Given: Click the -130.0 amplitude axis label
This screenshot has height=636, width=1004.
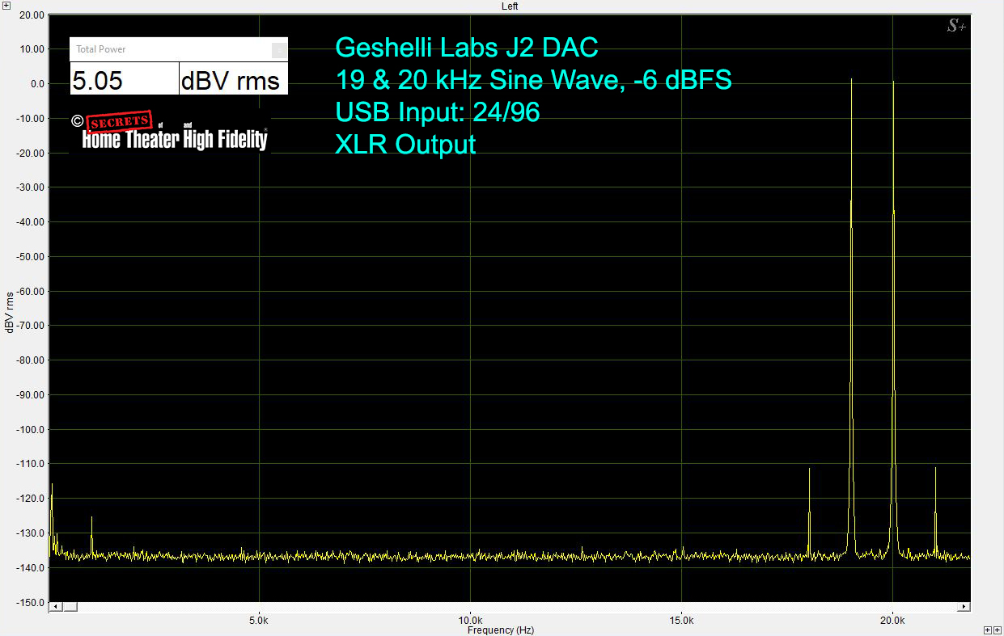Looking at the screenshot, I should point(30,533).
